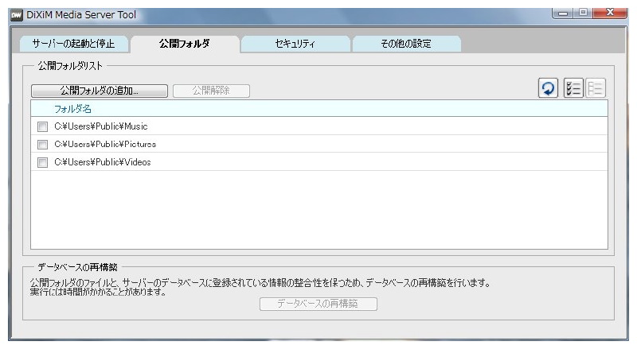Click the データベースの再構築 button

point(318,304)
